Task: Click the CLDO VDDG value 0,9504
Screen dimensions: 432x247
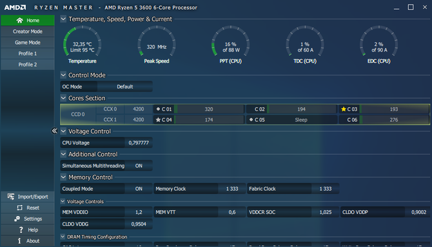Action: [139, 224]
